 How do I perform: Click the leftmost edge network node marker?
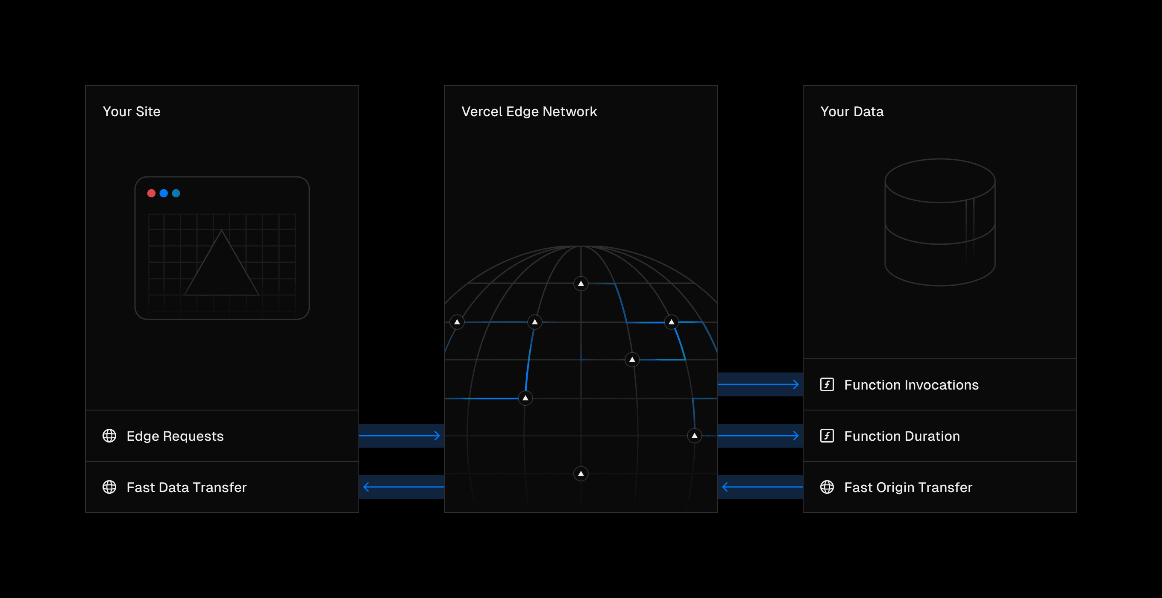coord(458,322)
